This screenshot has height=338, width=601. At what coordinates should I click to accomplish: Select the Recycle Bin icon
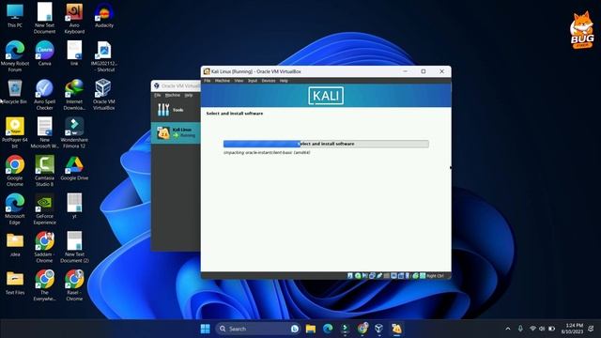pyautogui.click(x=15, y=92)
